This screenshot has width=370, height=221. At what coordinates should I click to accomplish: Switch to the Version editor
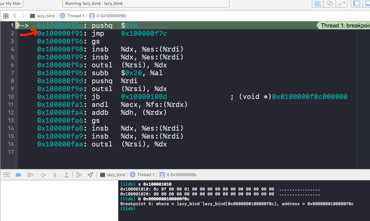click(x=342, y=3)
